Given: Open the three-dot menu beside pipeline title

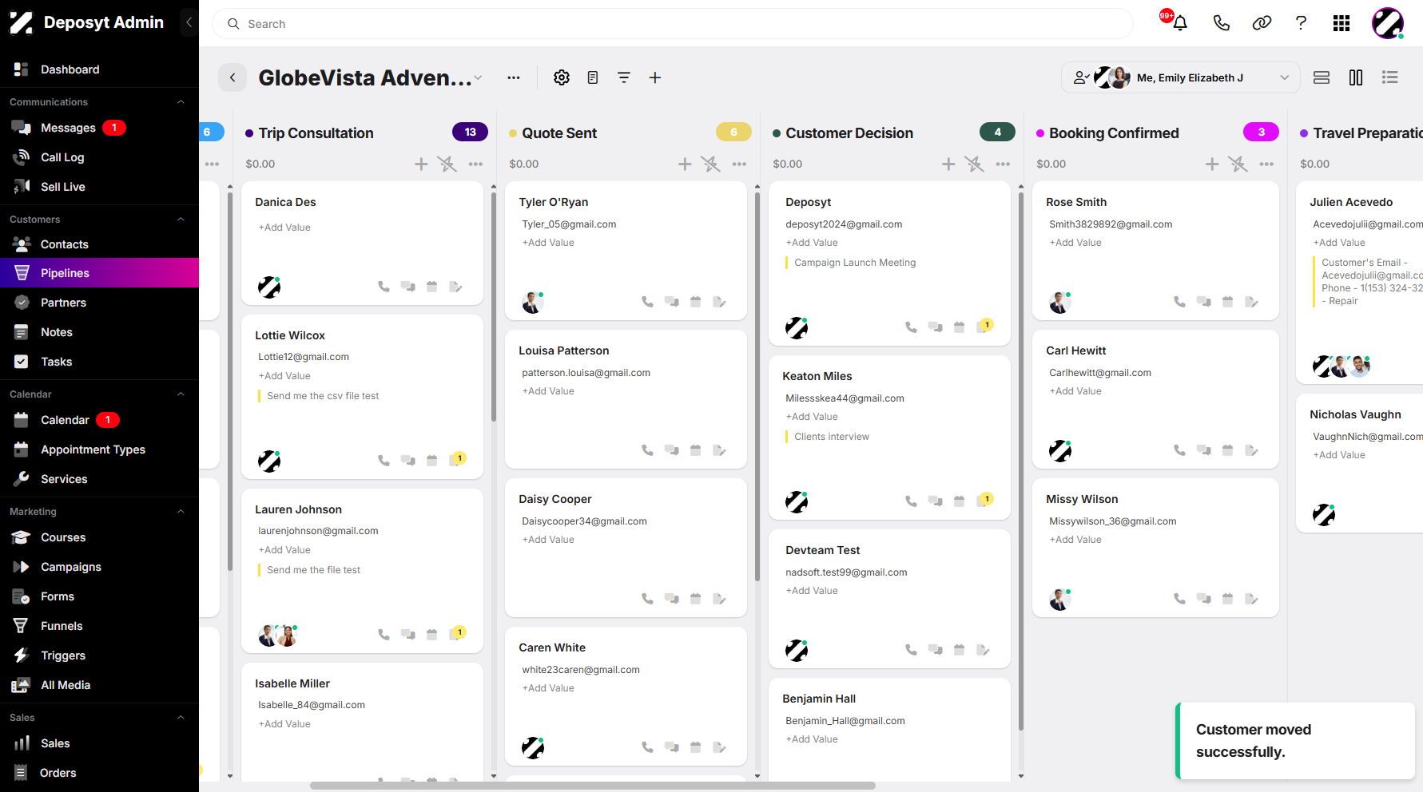Looking at the screenshot, I should (514, 77).
